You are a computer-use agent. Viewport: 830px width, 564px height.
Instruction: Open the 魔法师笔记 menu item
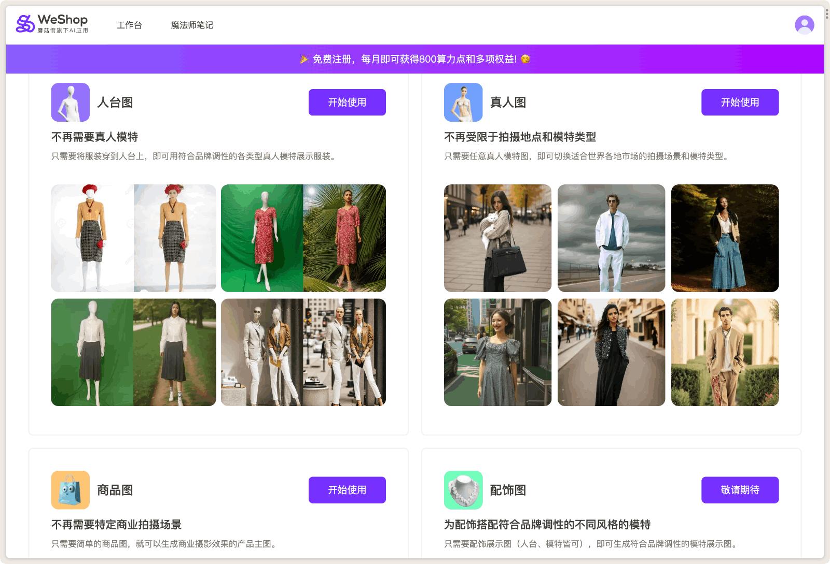[x=191, y=24]
